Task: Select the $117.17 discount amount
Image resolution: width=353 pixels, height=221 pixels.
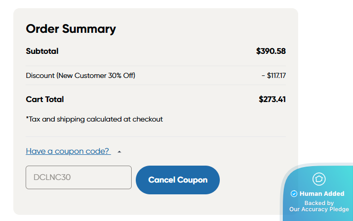Action: point(277,76)
